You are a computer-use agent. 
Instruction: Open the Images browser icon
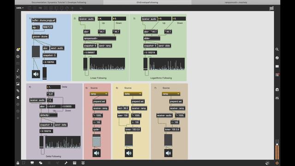pos(18,84)
